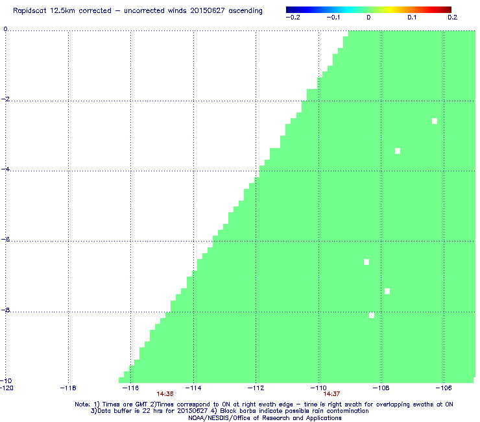The image size is (480, 422).
Task: Click the longitude axis label -120
Action: coord(6,388)
